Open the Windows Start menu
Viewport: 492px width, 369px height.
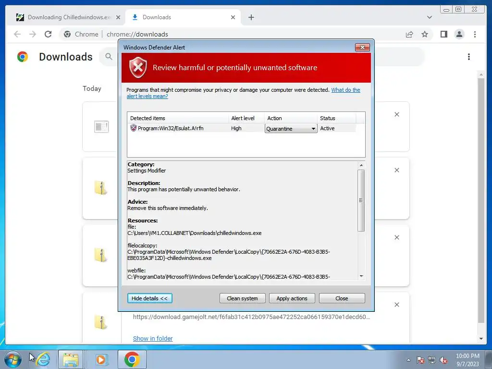point(13,359)
